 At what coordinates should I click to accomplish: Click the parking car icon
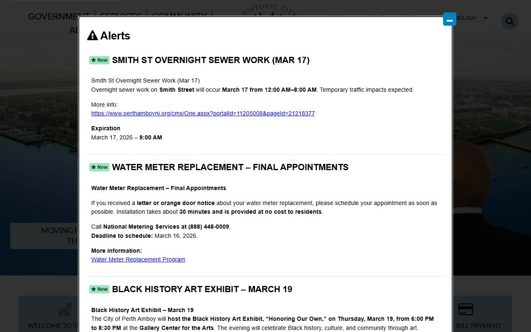click(x=65, y=310)
